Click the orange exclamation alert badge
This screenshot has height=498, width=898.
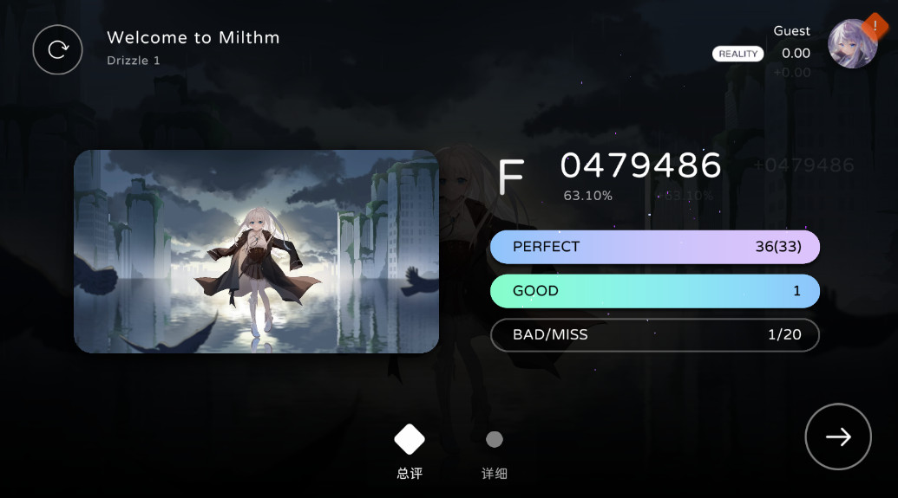875,26
